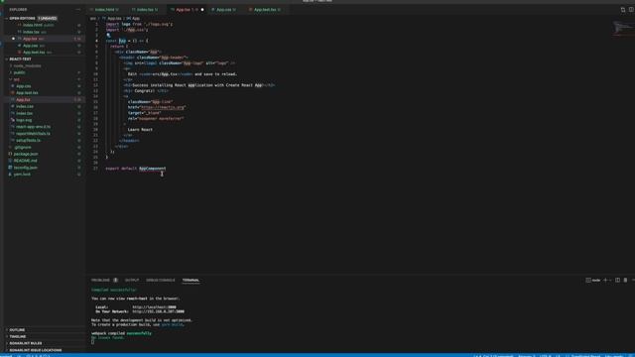Click the open changes icon beside split editor
The width and height of the screenshot is (635, 357).
pos(623,9)
